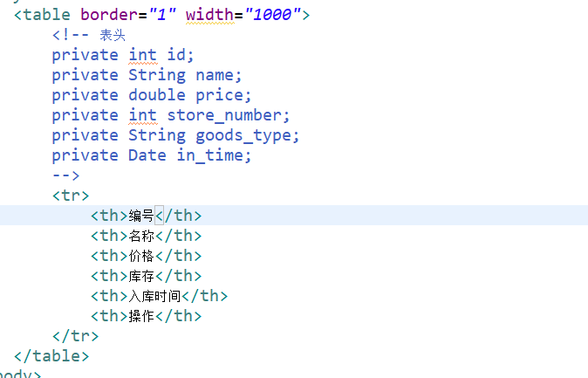Image resolution: width=588 pixels, height=378 pixels.
Task: Click the opening table tag line
Action: point(162,15)
